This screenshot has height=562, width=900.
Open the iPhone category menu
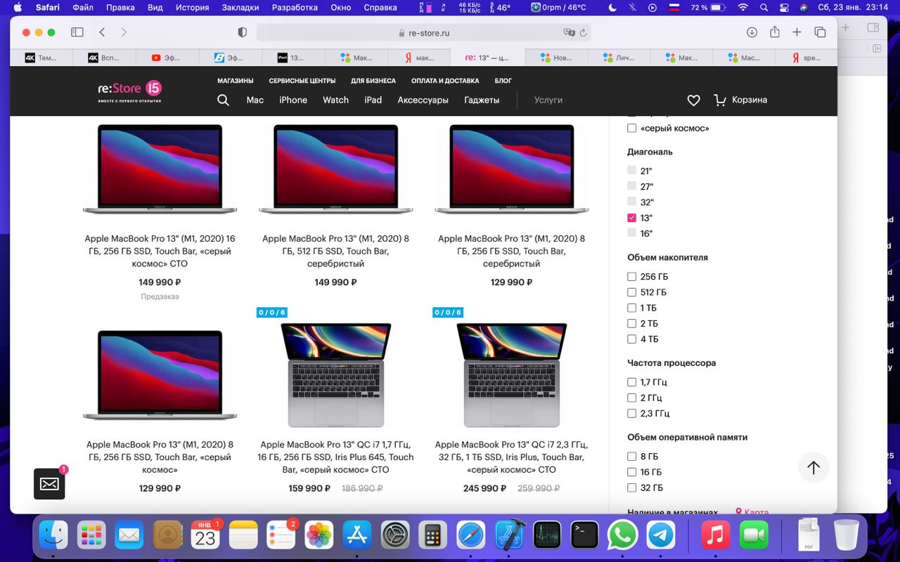(293, 100)
